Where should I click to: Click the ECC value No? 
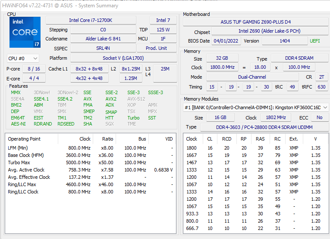[x=320, y=117]
